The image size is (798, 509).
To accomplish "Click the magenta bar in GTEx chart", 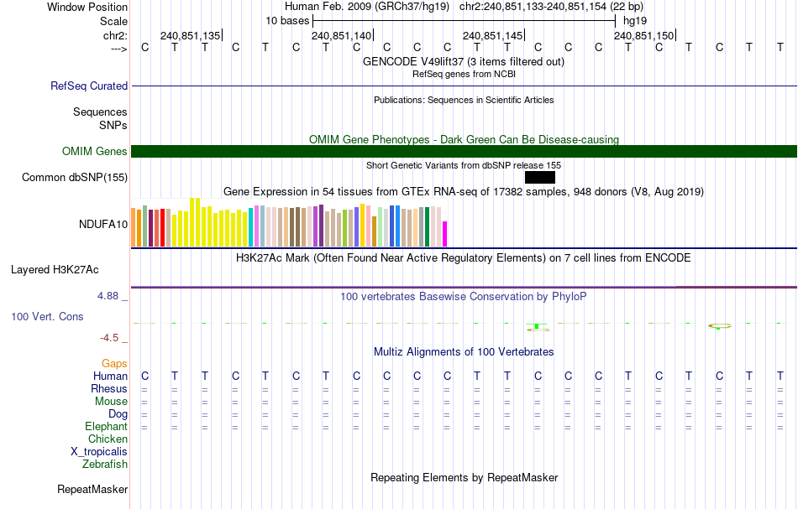I will pyautogui.click(x=445, y=234).
